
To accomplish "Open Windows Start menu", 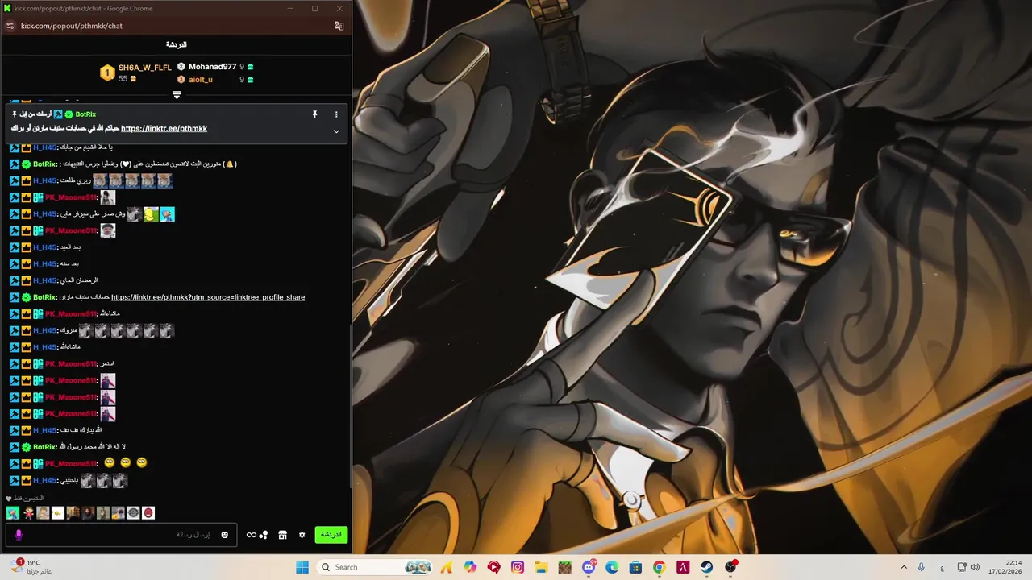I will [x=302, y=567].
